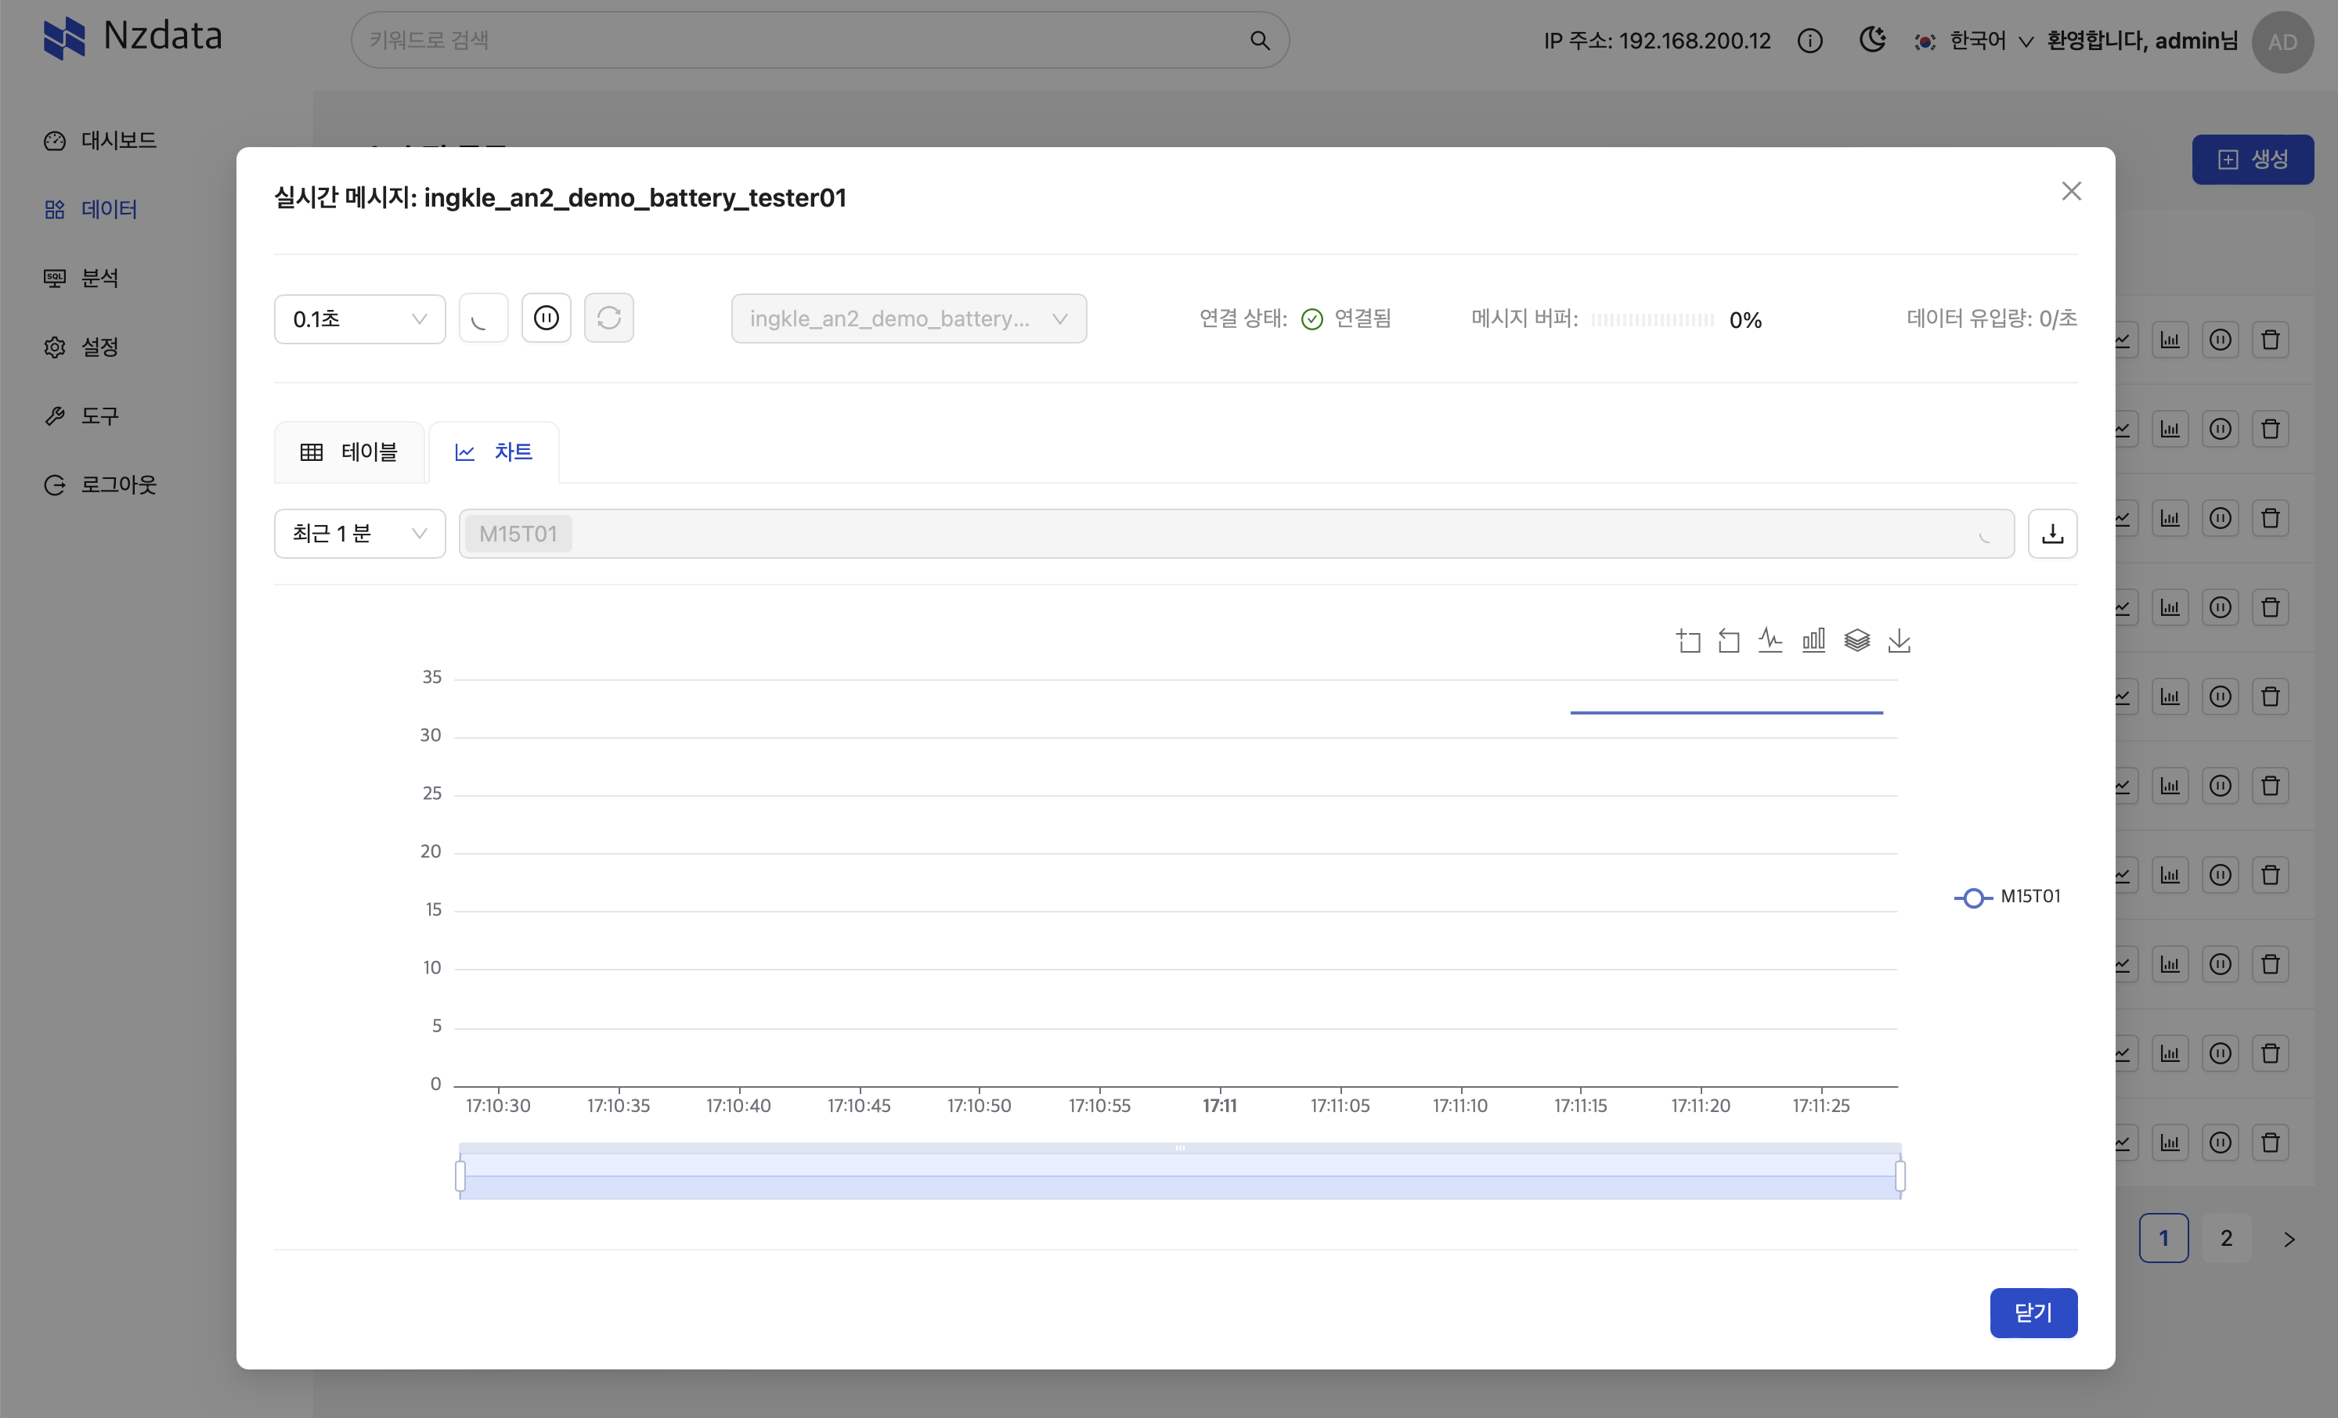Click the left handle of chart zoom slider
The height and width of the screenshot is (1418, 2338).
(460, 1176)
